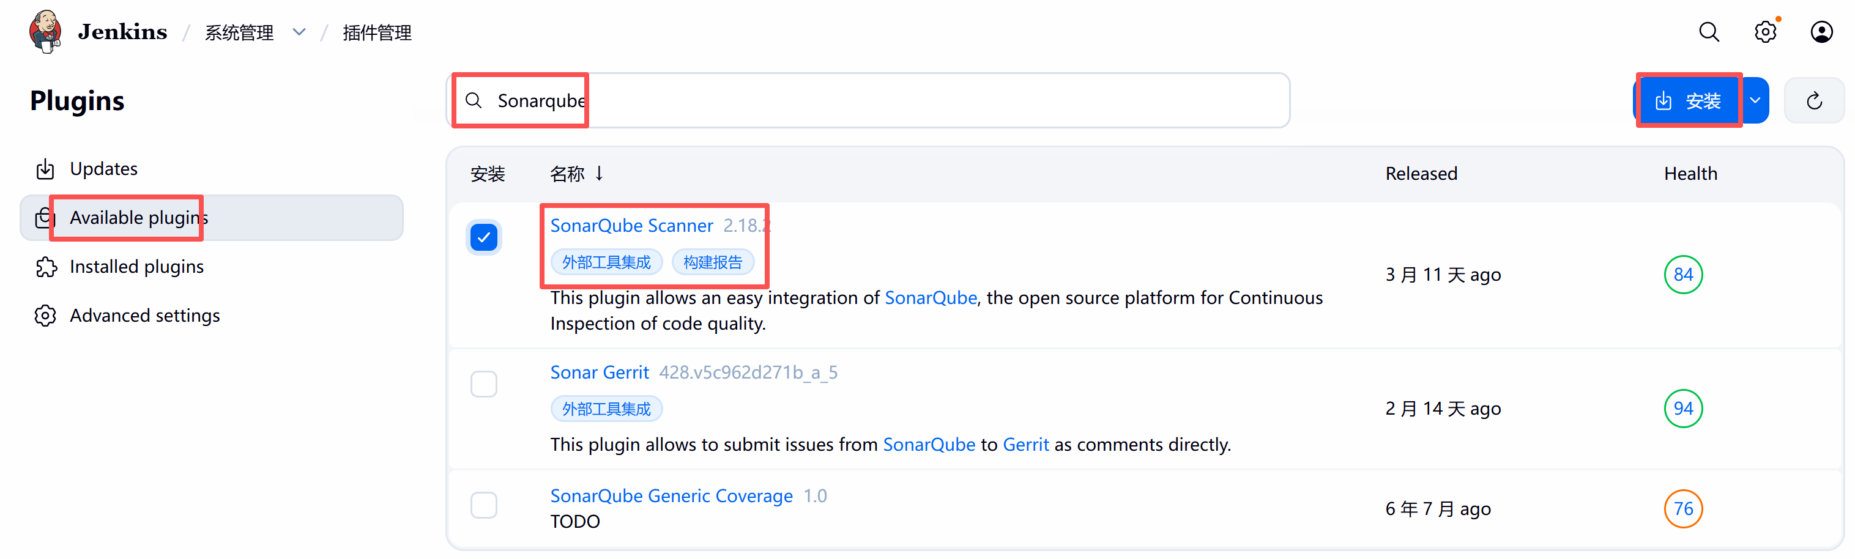This screenshot has width=1855, height=559.
Task: Click the Advanced settings gear icon
Action: click(x=45, y=316)
